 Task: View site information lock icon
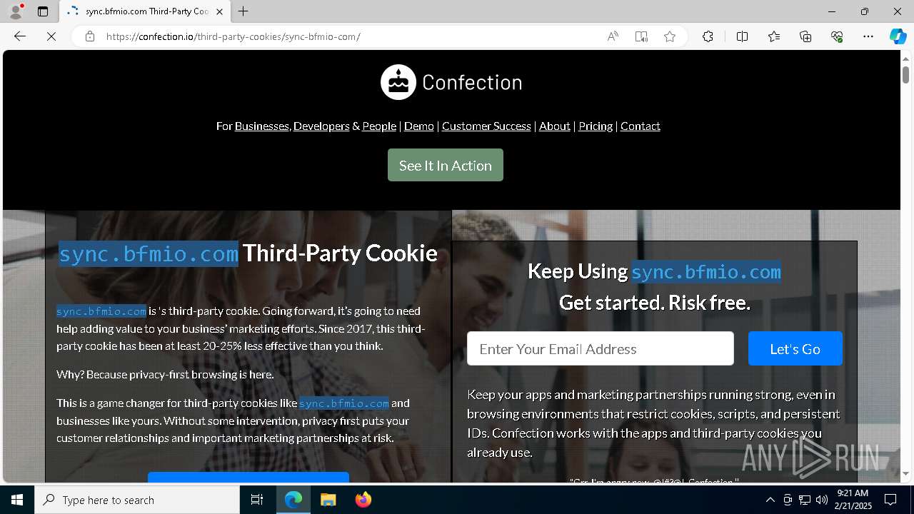click(90, 36)
